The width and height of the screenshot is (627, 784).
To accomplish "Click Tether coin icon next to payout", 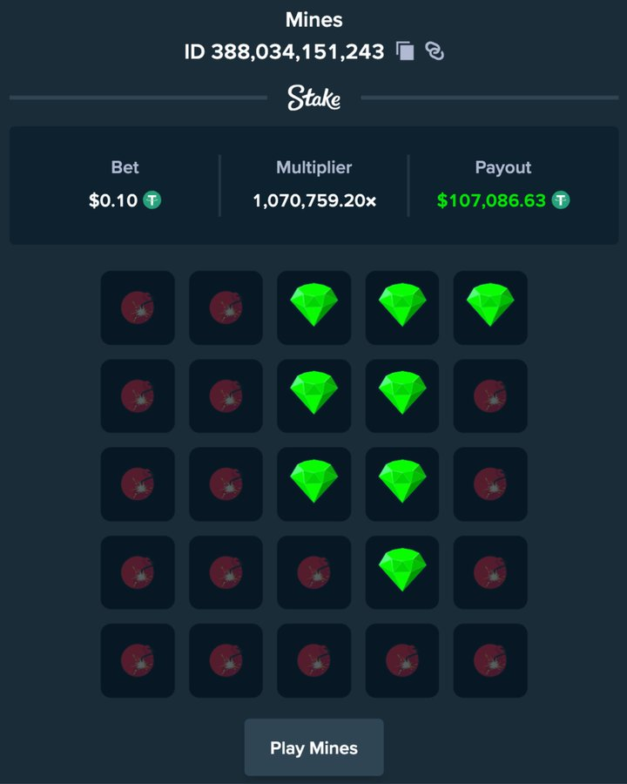I will click(561, 200).
